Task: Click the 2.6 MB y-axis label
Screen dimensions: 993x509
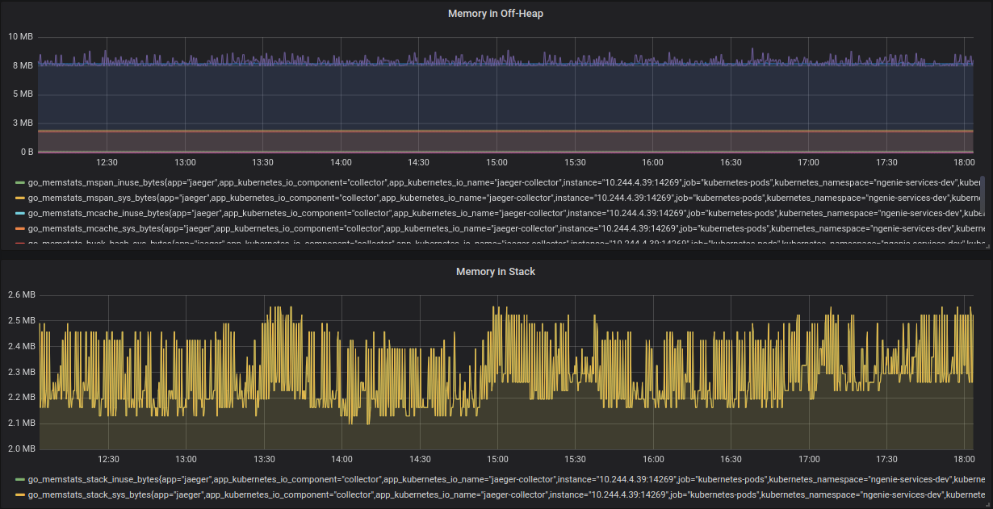Action: pos(21,295)
